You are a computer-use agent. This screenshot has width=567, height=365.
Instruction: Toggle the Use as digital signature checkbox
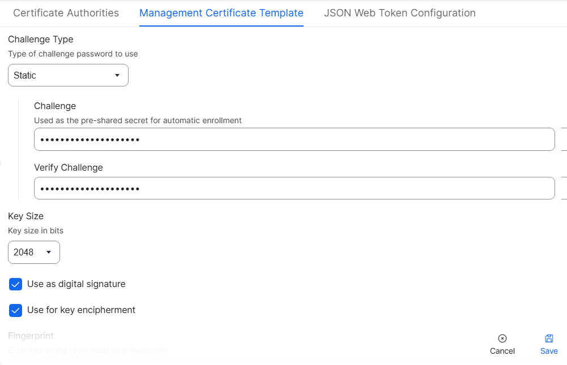tap(16, 284)
